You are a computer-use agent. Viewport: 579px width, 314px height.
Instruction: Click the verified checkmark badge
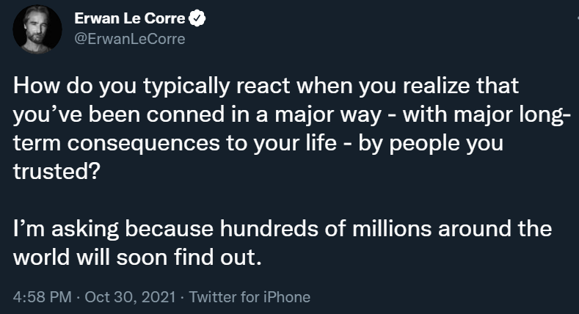[197, 20]
